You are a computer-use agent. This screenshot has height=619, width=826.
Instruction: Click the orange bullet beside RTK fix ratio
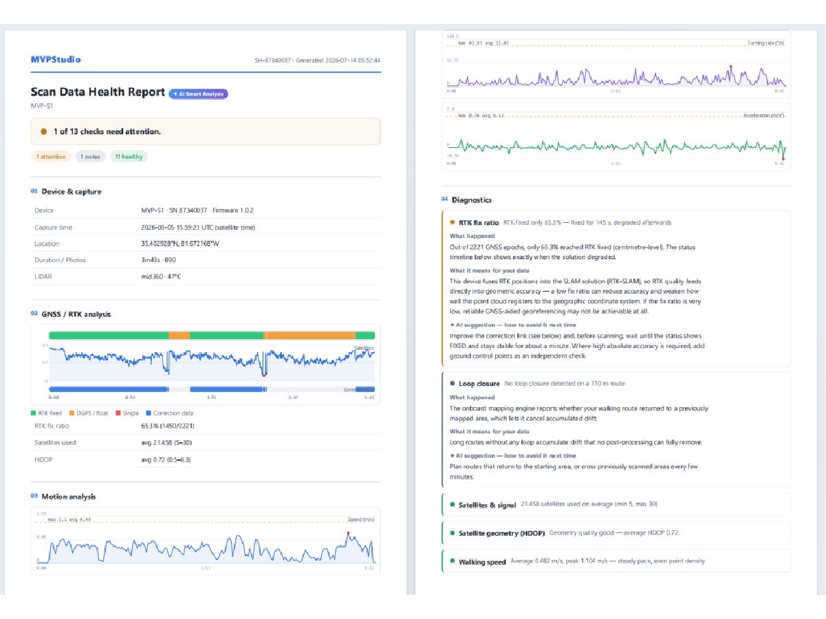(452, 223)
